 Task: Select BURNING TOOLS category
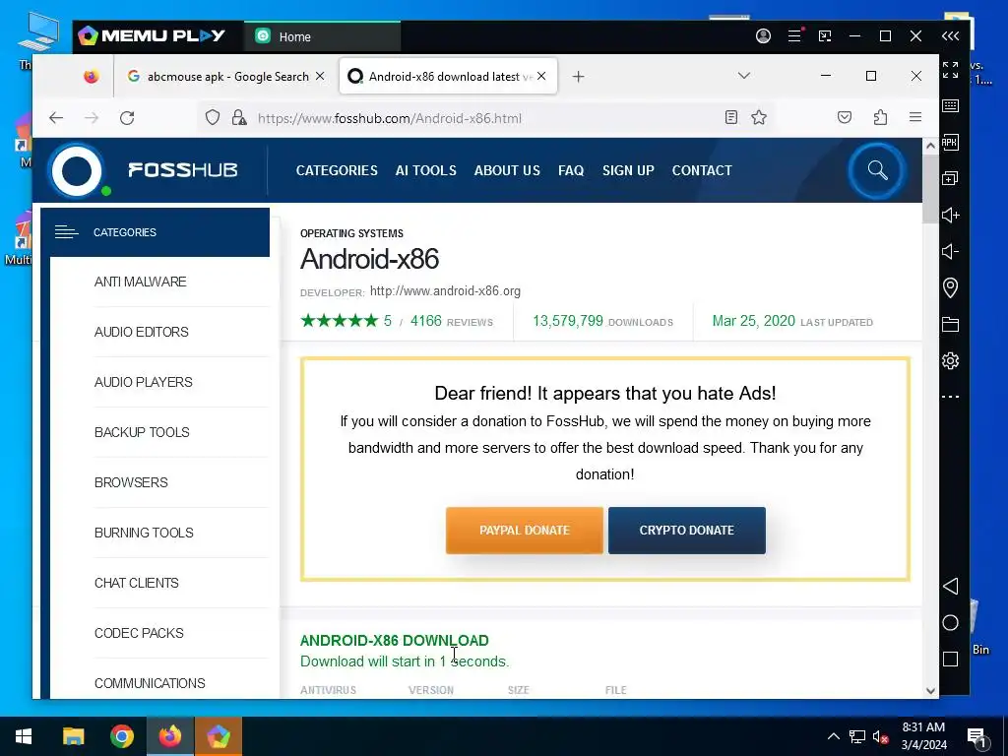point(144,533)
